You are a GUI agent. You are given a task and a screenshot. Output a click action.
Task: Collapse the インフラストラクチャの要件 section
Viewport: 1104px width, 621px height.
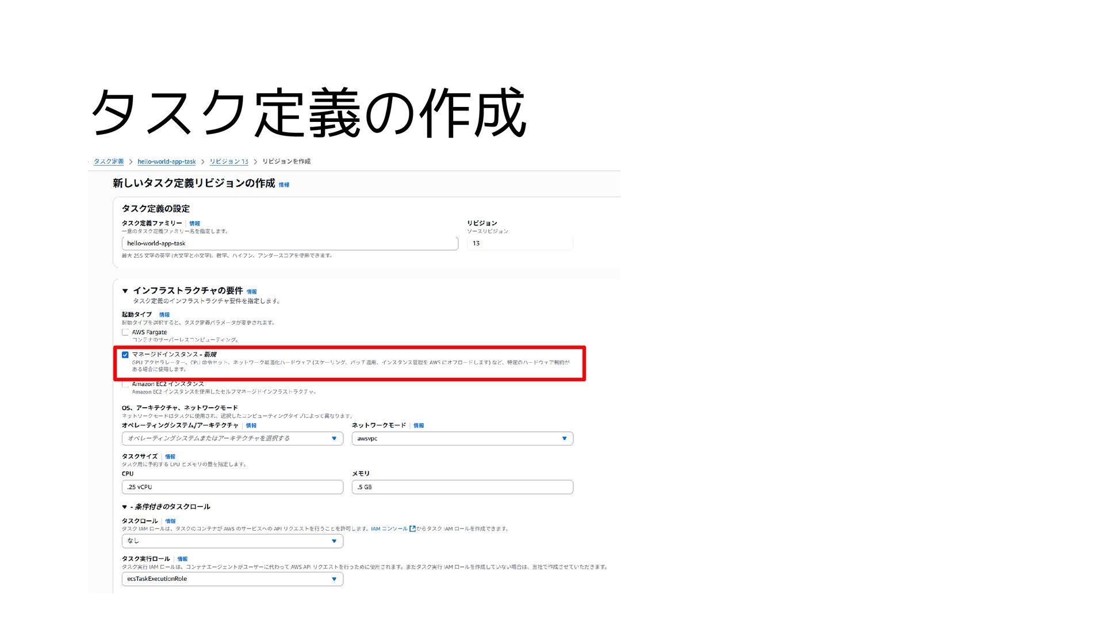coord(125,291)
